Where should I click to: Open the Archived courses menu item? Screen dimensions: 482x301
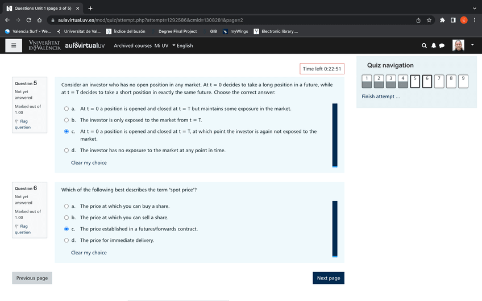click(132, 45)
